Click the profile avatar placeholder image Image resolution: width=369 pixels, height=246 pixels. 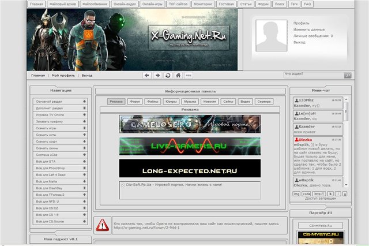click(272, 35)
